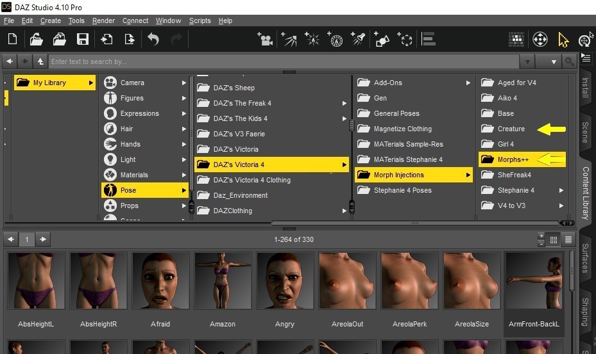Open the search history dropdown arrow
The image size is (596, 354).
[x=527, y=61]
